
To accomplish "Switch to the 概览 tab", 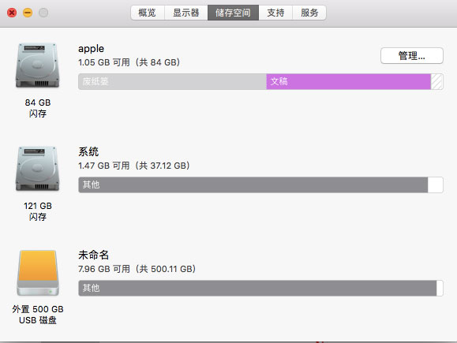I will (x=148, y=13).
